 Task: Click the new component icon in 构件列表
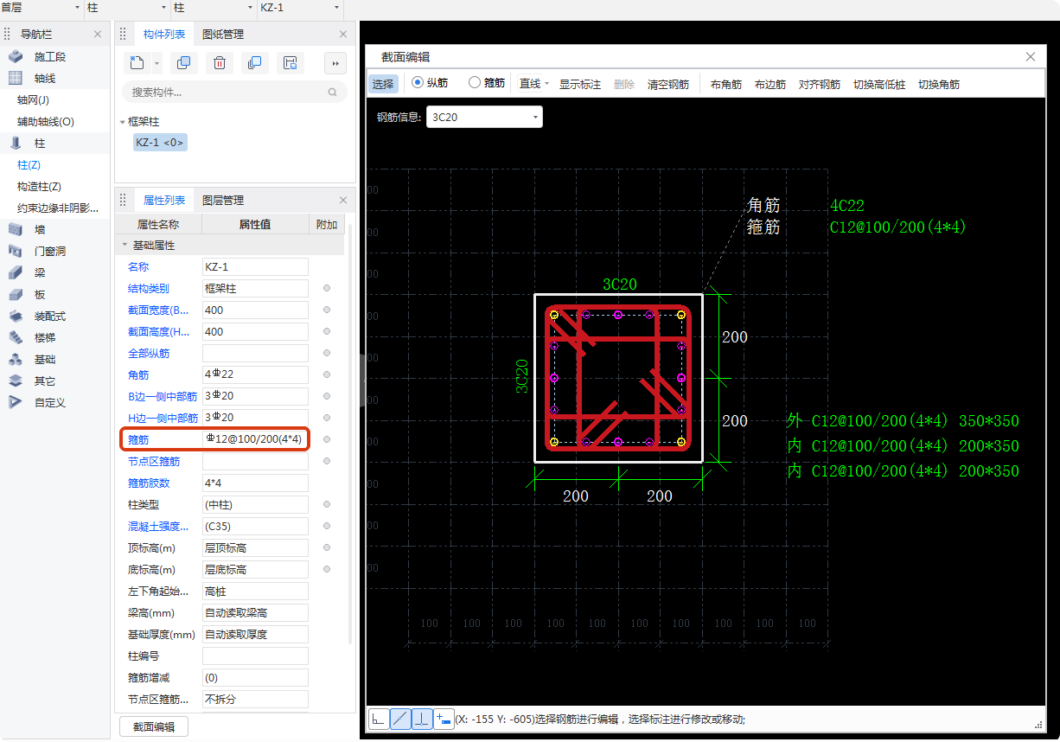137,62
